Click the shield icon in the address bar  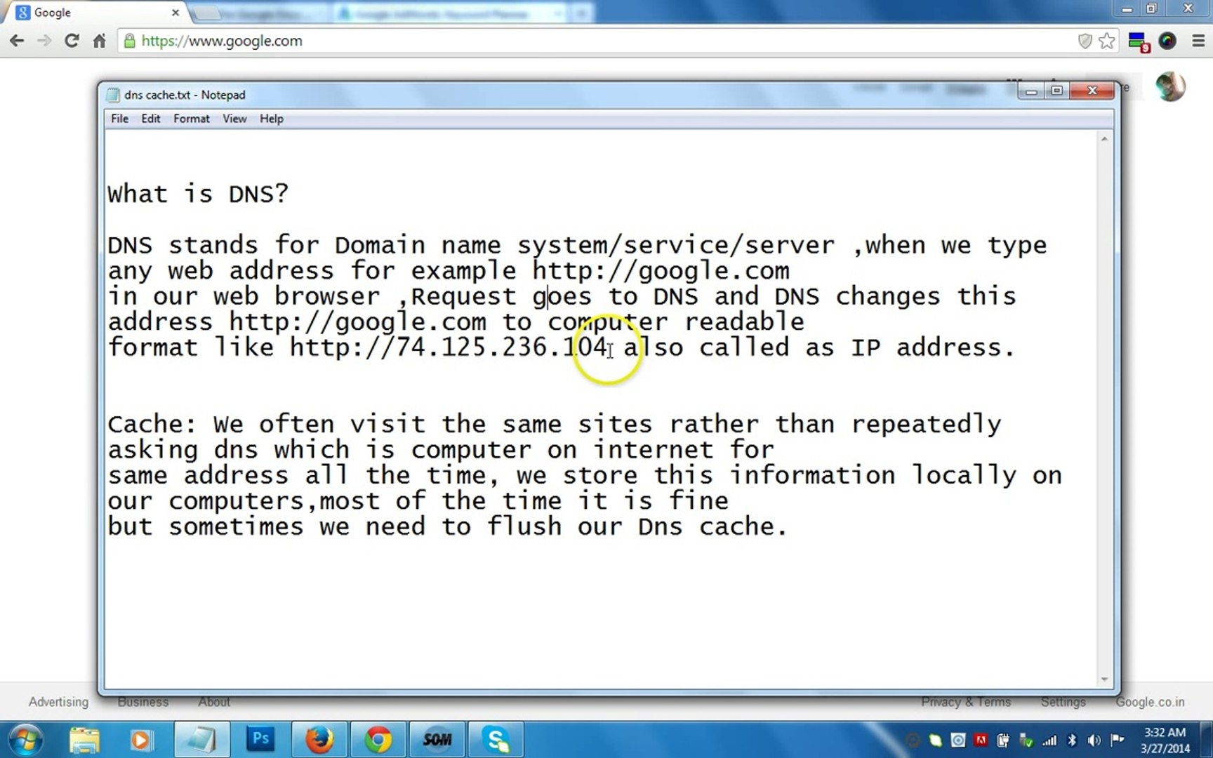pyautogui.click(x=1085, y=41)
